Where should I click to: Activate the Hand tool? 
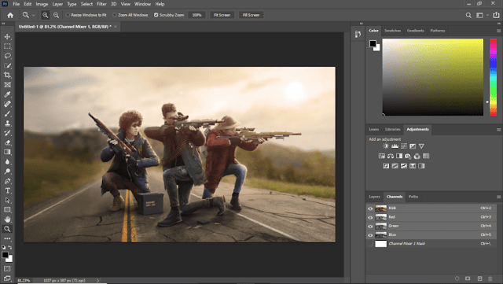(7, 219)
